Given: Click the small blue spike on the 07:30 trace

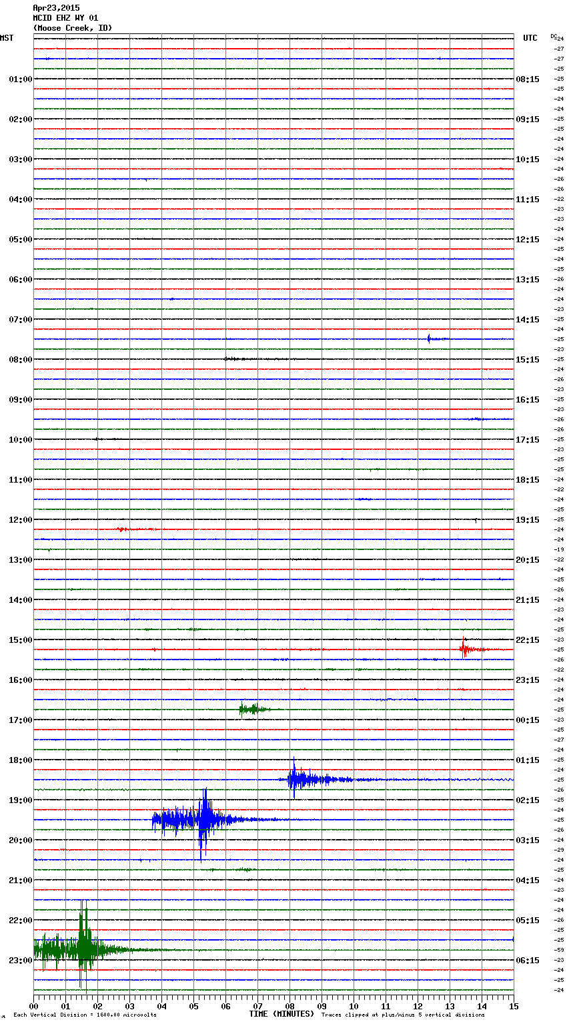Looking at the screenshot, I should point(429,339).
